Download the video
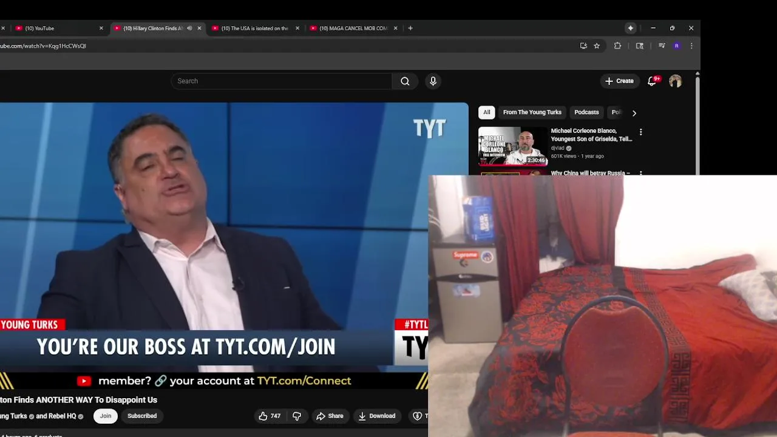 click(x=376, y=416)
